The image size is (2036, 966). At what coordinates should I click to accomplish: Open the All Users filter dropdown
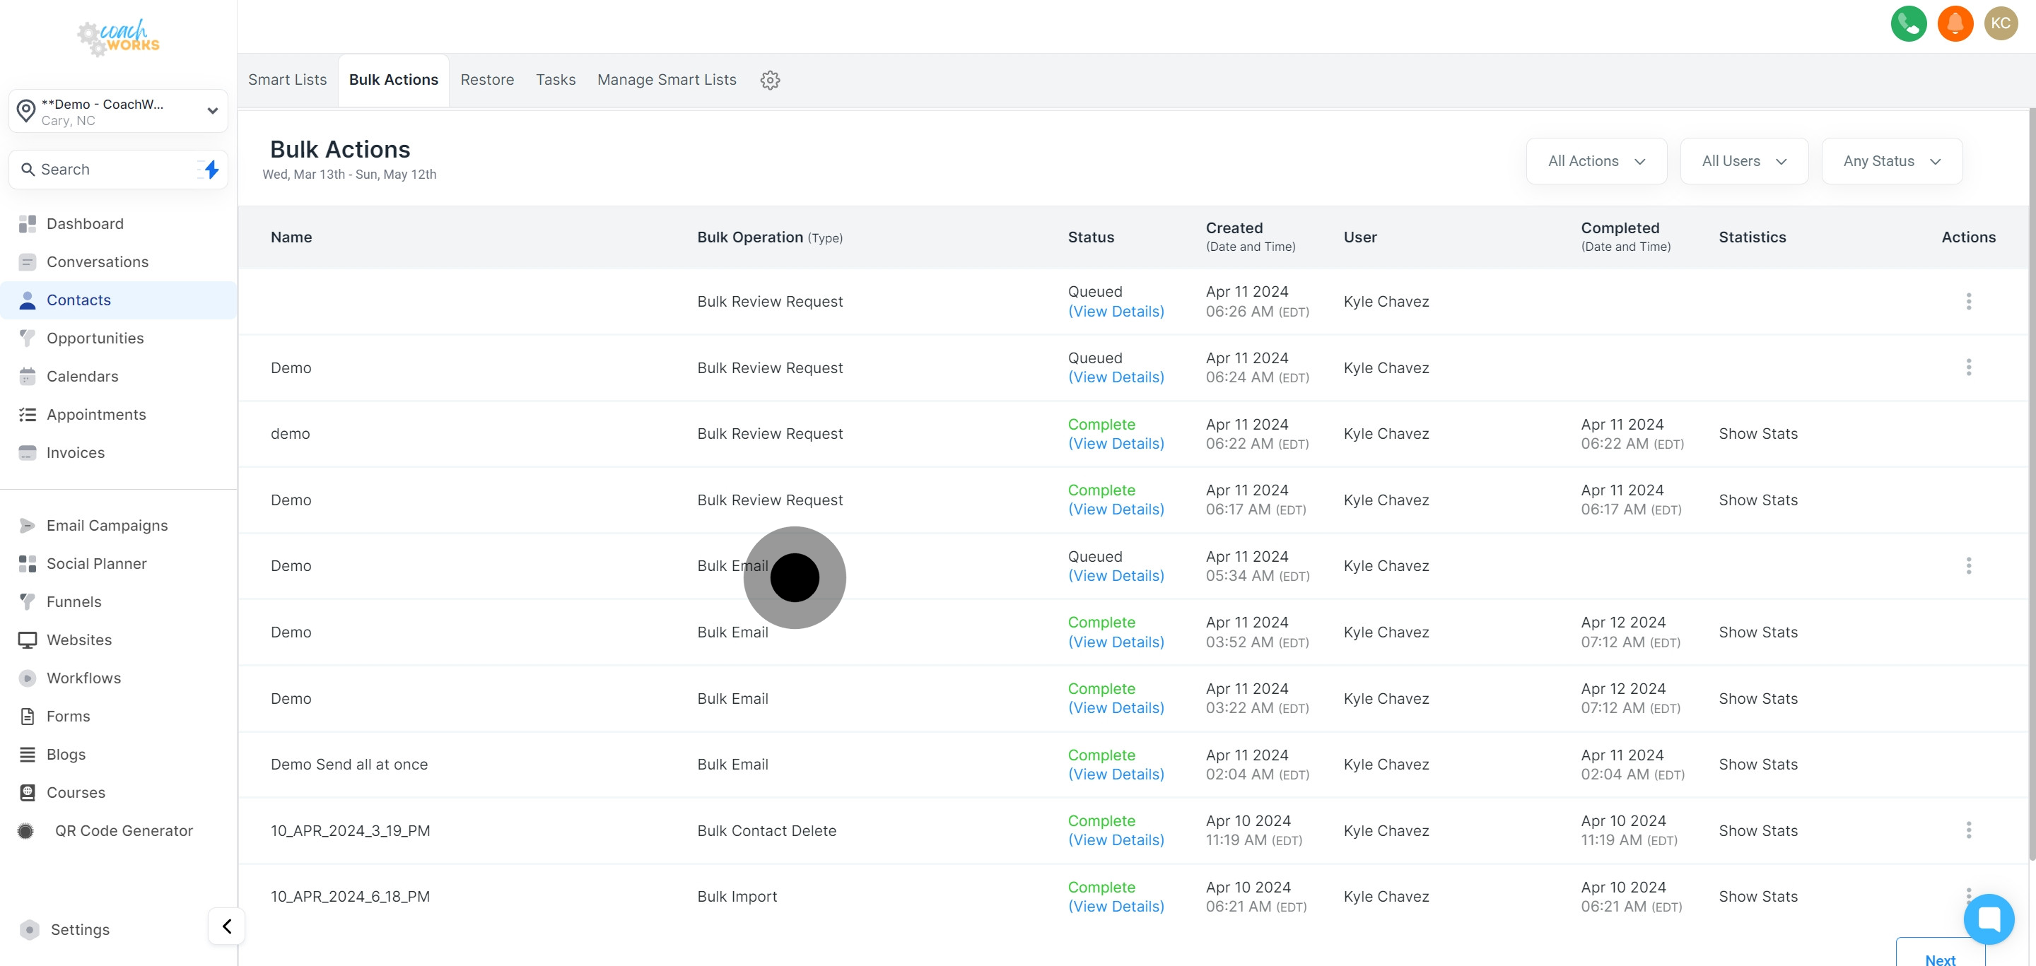pos(1743,161)
